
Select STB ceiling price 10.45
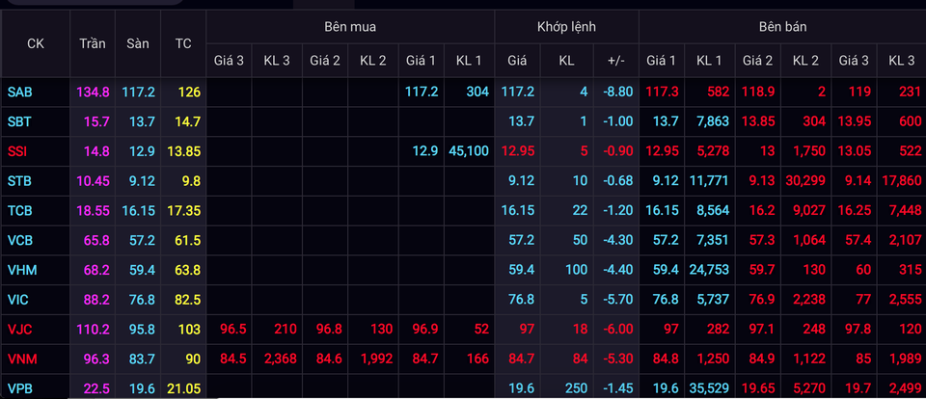pyautogui.click(x=93, y=181)
